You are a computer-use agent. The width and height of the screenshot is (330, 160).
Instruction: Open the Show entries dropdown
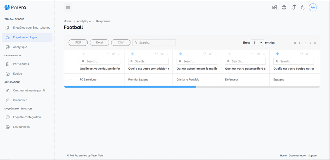click(257, 42)
